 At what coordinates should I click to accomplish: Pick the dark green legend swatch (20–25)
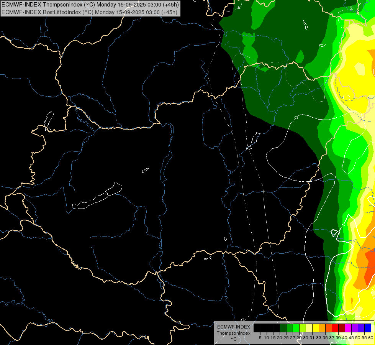click(x=283, y=328)
